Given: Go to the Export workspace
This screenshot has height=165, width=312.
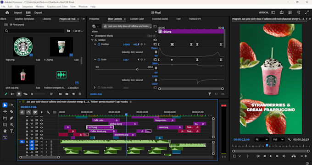Looking at the screenshot, I should (x=38, y=12).
